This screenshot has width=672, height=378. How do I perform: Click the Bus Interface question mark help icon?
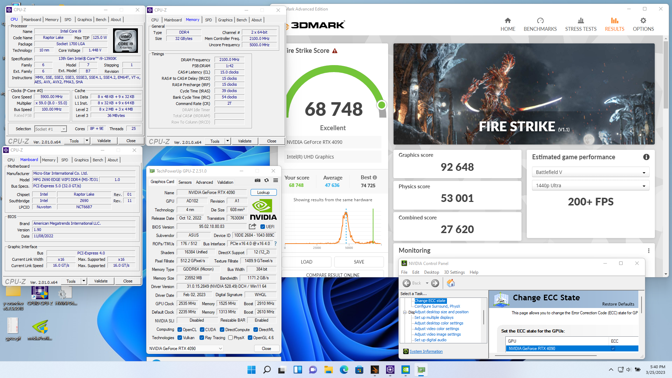coord(275,244)
